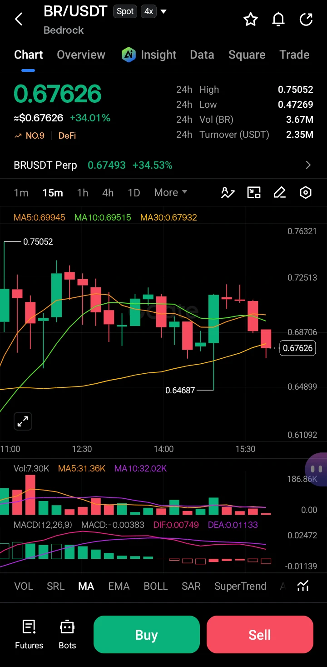Tap the green Buy button
The height and width of the screenshot is (667, 327).
pyautogui.click(x=147, y=635)
